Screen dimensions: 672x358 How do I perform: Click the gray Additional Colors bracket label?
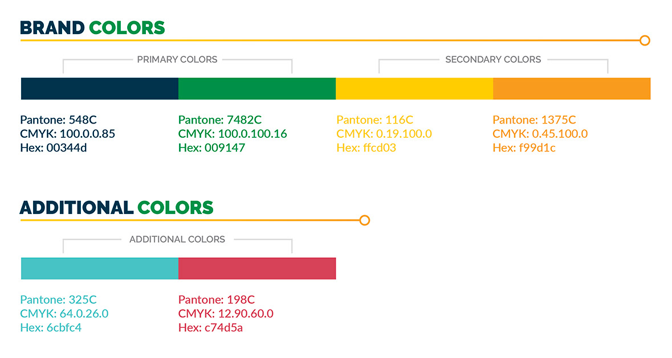(177, 239)
